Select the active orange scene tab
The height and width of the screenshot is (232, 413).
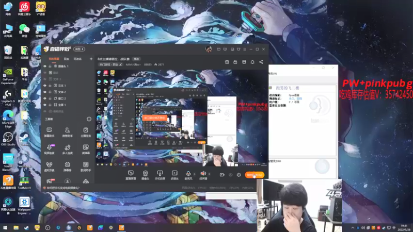pyautogui.click(x=54, y=59)
